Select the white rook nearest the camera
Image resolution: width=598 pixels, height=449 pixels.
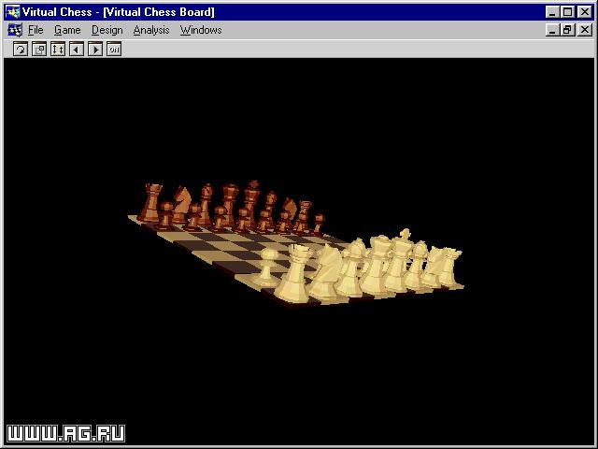coord(294,274)
